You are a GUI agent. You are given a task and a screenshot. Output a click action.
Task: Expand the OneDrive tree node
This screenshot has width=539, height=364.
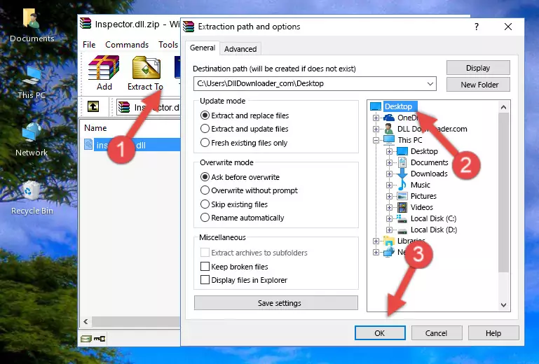point(376,118)
